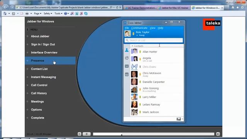The width and height of the screenshot is (247, 139).
Task: Switch to UC Trainer Demonstration tab
Action: click(x=140, y=8)
